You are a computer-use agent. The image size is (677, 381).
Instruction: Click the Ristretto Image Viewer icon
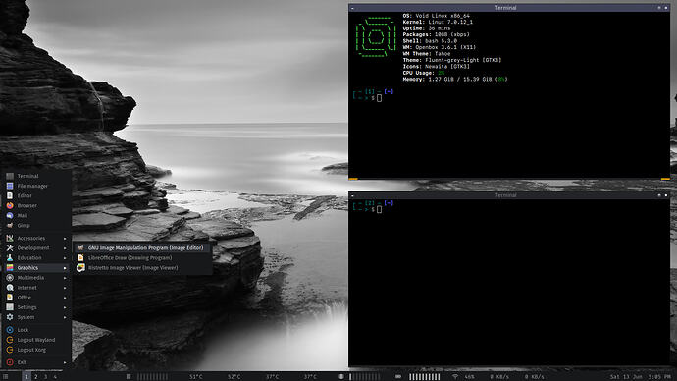click(x=80, y=268)
